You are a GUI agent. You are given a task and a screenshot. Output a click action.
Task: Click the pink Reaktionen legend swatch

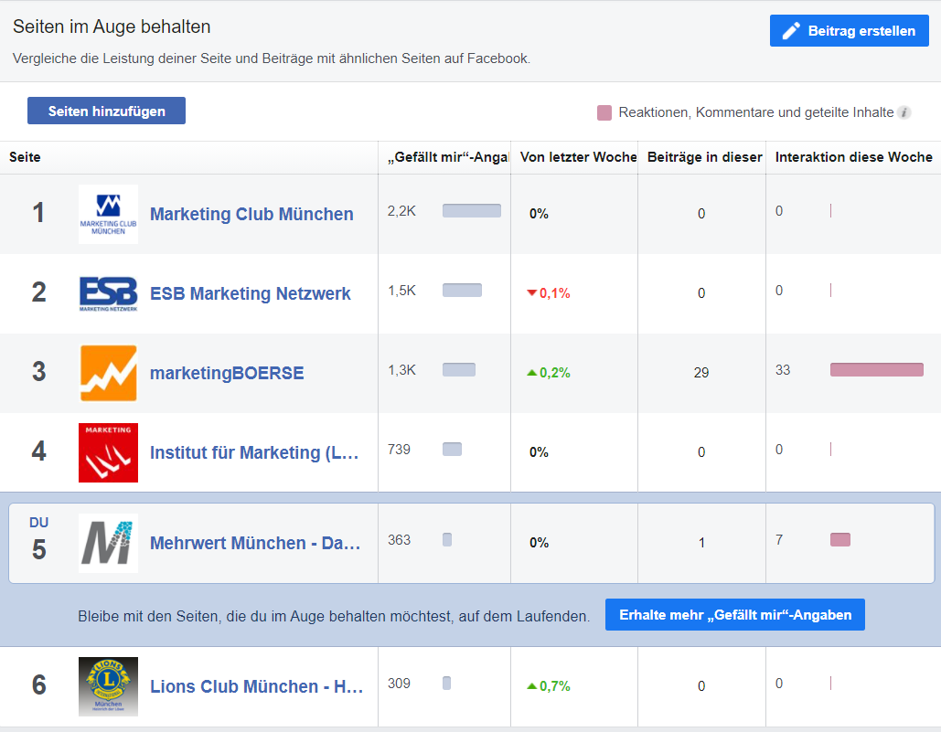[x=604, y=112]
